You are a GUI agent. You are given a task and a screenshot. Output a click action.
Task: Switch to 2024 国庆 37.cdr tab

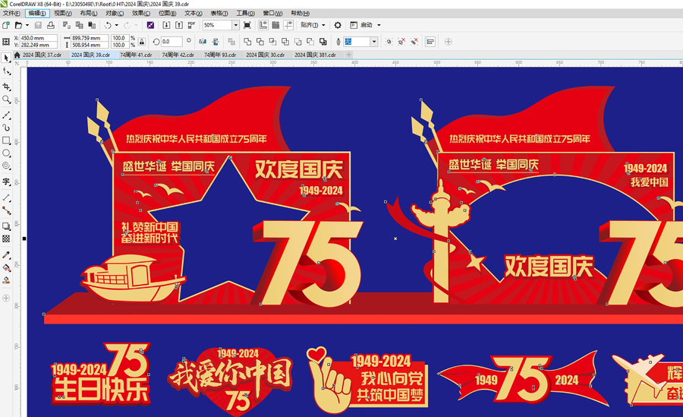coord(42,55)
